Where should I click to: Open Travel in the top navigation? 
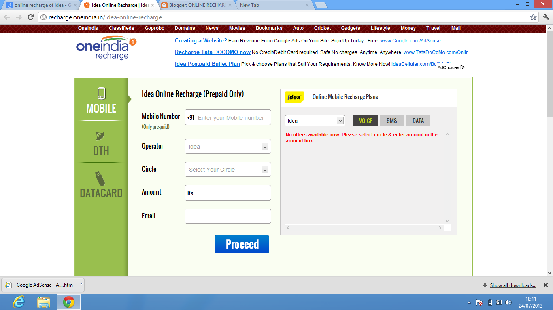point(433,28)
